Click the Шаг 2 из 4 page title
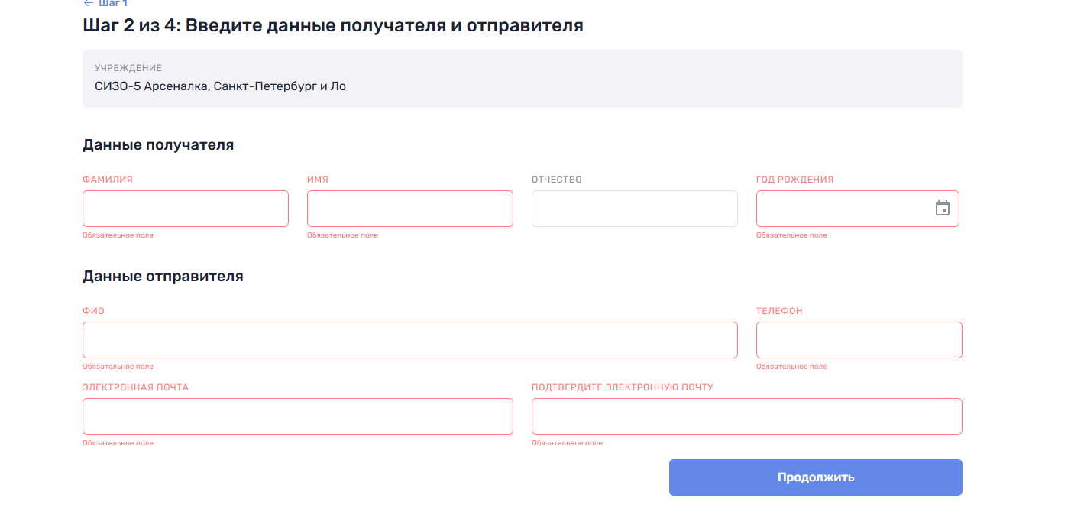 (x=333, y=25)
